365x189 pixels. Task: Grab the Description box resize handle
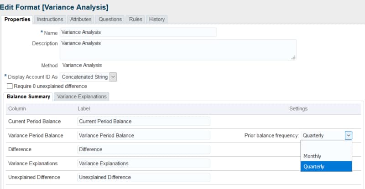point(293,57)
